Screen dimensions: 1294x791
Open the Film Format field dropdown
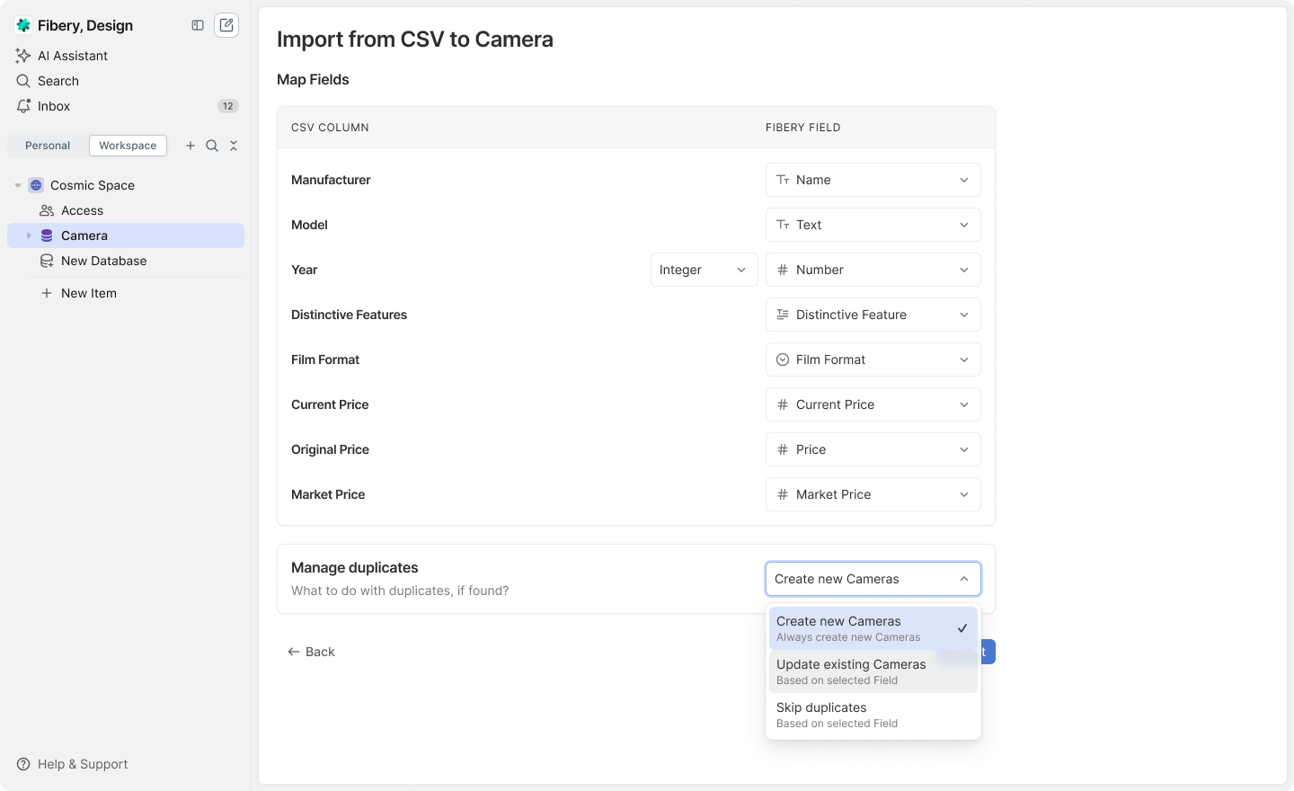click(x=873, y=360)
